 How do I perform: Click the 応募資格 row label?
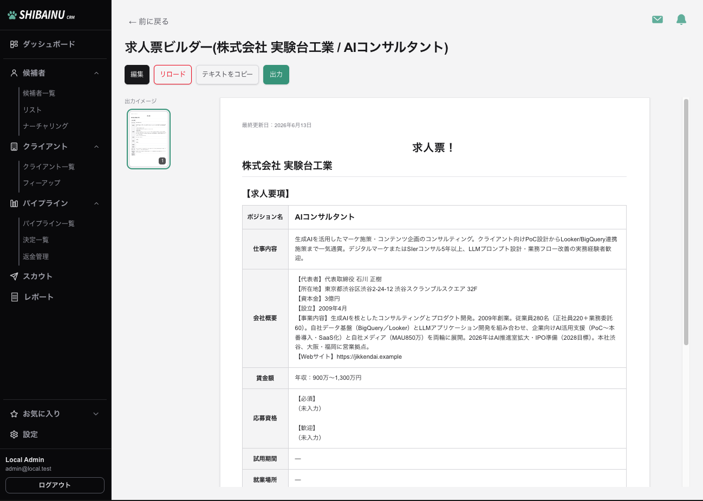click(265, 418)
